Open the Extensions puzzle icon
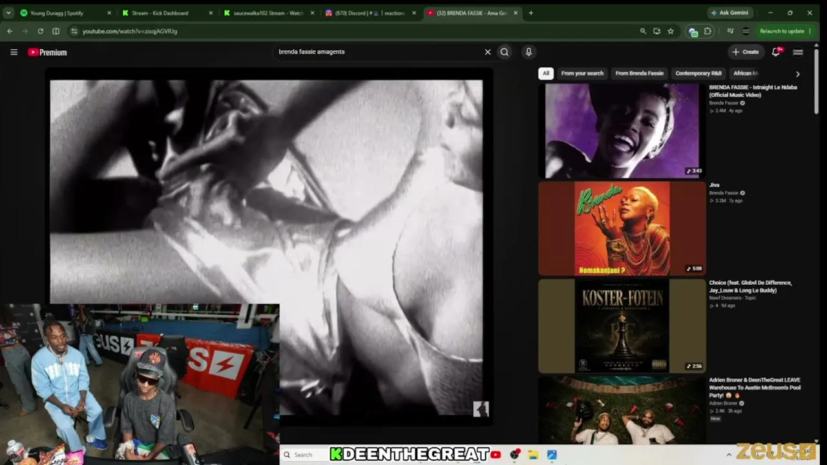 pos(707,31)
